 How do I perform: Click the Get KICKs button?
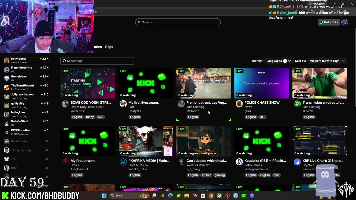(329, 22)
